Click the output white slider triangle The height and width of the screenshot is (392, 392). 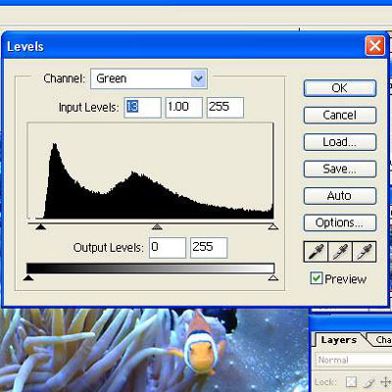(x=273, y=277)
